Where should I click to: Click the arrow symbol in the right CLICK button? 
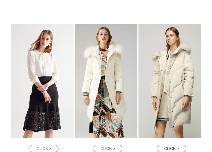click(177, 149)
